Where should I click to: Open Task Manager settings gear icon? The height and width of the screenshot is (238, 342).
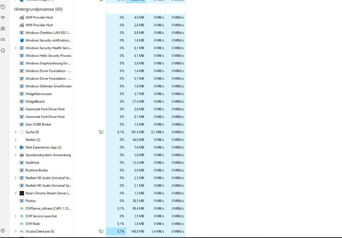pos(3,230)
